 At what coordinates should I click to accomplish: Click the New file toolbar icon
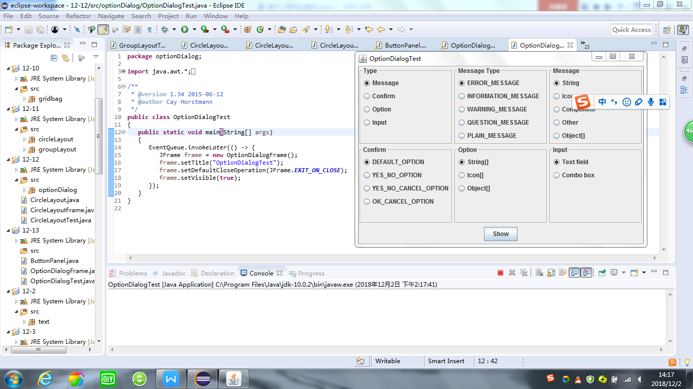(x=9, y=29)
